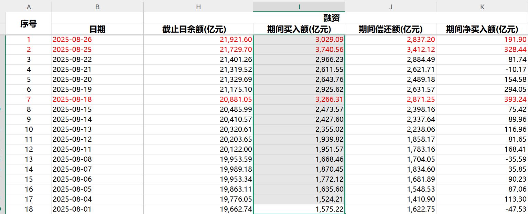
Task: Select column header K
Action: point(482,6)
